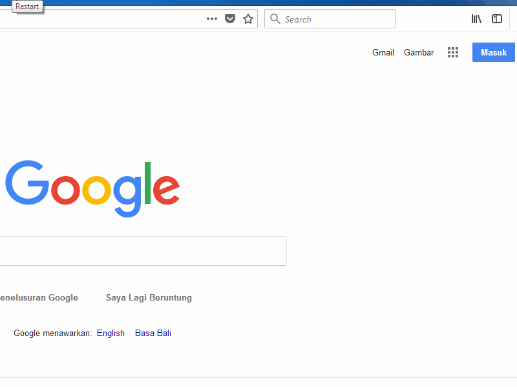Switch Google language to English
517x387 pixels.
(111, 333)
